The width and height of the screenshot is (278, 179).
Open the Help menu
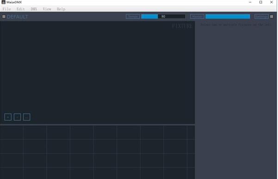point(61,9)
